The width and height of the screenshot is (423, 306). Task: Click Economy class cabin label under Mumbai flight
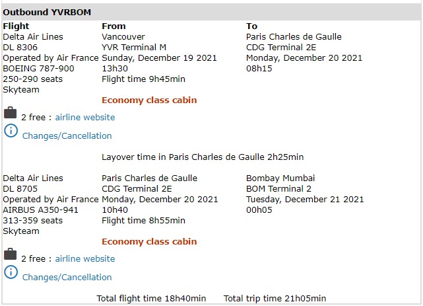click(149, 242)
